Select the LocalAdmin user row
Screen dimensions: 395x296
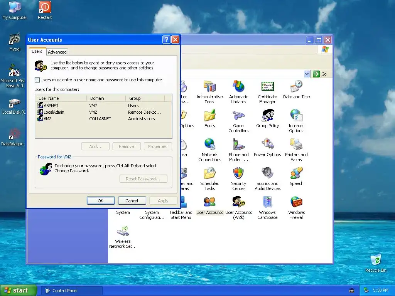coord(103,112)
